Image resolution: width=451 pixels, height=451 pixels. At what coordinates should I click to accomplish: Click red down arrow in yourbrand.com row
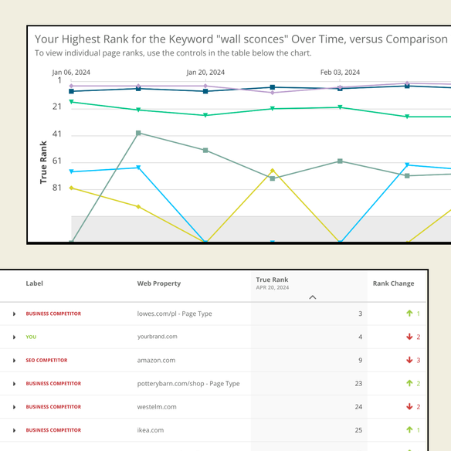409,337
